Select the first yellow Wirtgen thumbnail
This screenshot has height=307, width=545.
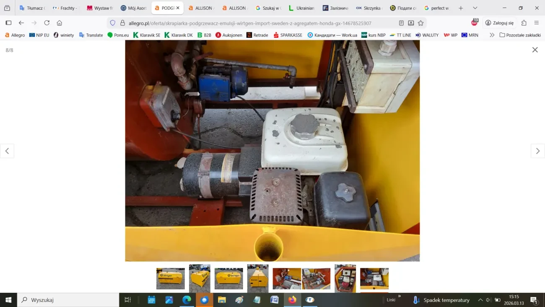170,278
